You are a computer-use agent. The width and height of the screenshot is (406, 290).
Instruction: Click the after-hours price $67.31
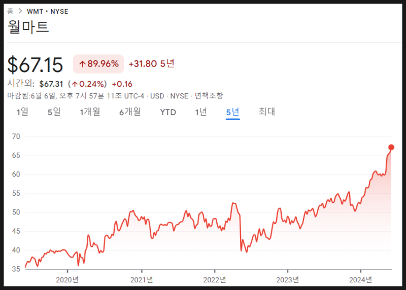[x=51, y=84]
